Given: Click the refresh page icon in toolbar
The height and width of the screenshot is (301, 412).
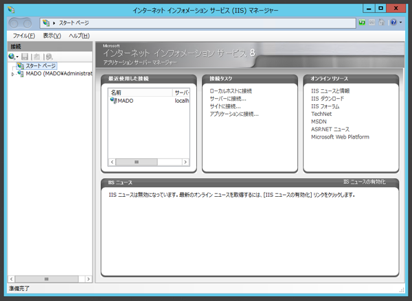Looking at the screenshot, I should point(362,23).
